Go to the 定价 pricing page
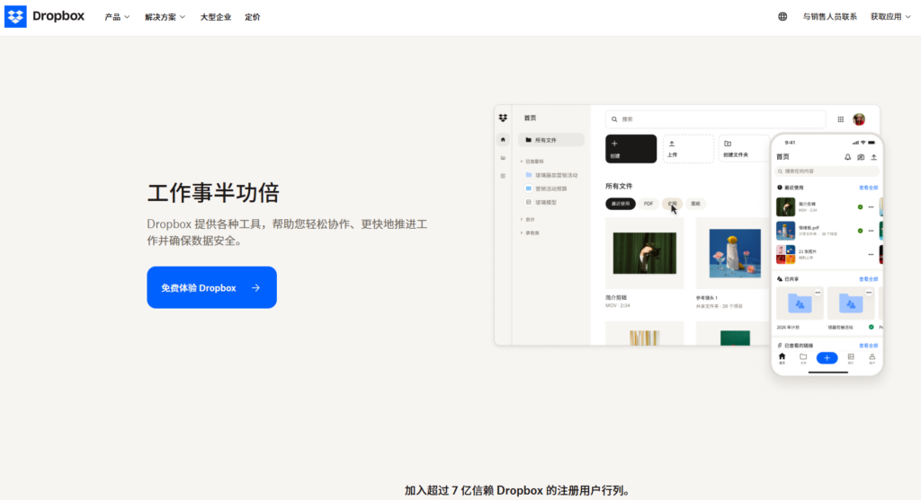This screenshot has height=500, width=921. [253, 17]
